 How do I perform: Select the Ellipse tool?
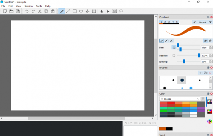[x=81, y=11]
